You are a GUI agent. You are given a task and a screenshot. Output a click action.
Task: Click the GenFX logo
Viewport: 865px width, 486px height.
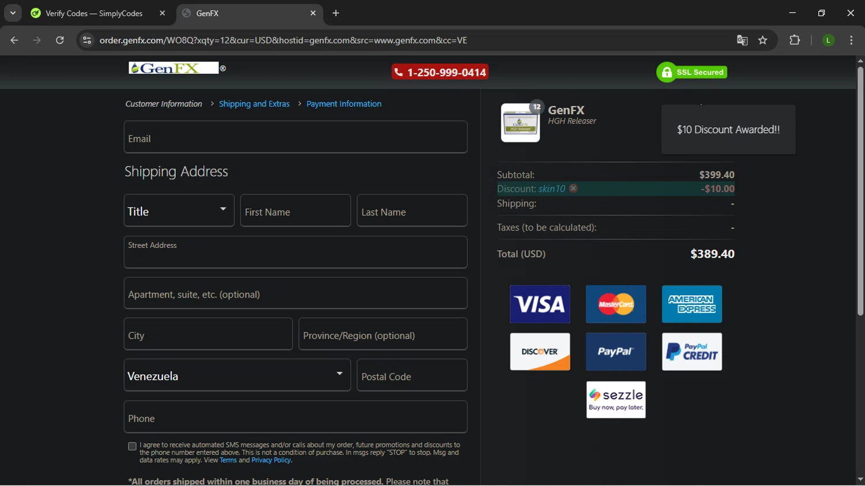pos(174,68)
